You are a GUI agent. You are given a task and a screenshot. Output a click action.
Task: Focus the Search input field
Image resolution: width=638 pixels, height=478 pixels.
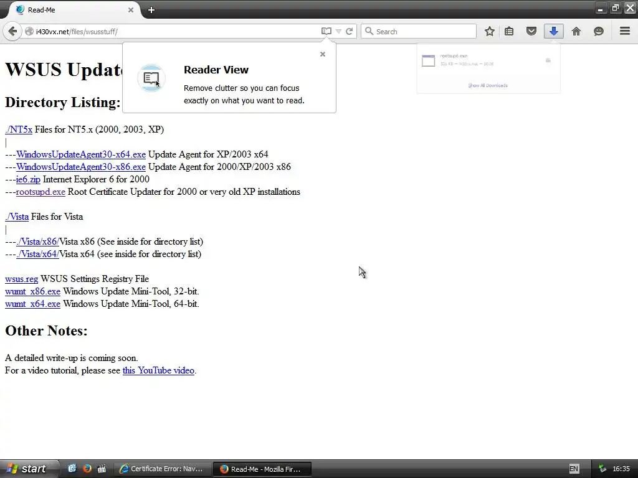[418, 31]
